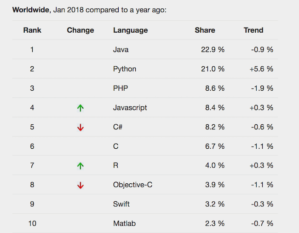Select the Java language entry

(121, 50)
